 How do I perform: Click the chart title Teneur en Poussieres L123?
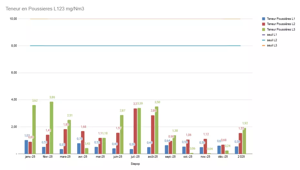click(45, 8)
